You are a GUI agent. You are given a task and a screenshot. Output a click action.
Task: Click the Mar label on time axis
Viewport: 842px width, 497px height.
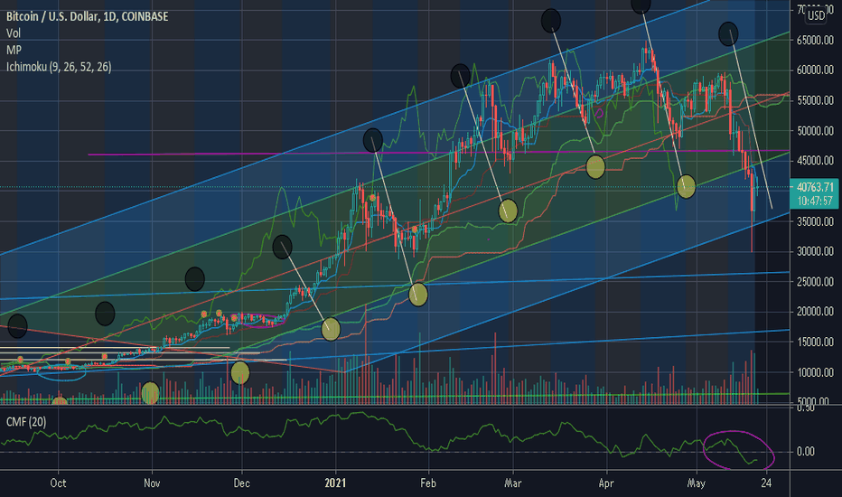(513, 483)
